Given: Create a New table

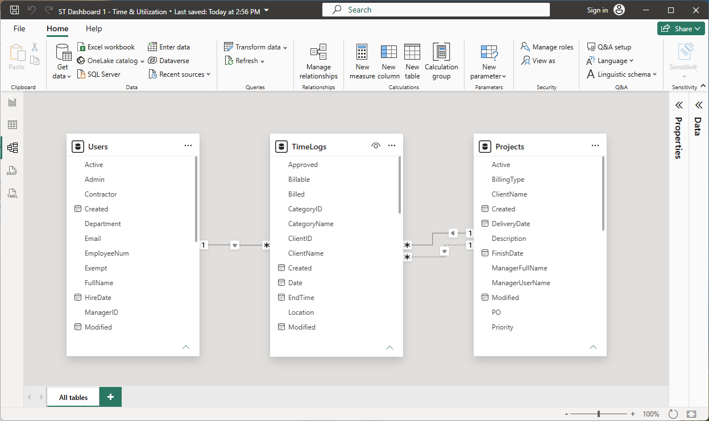Looking at the screenshot, I should point(412,61).
